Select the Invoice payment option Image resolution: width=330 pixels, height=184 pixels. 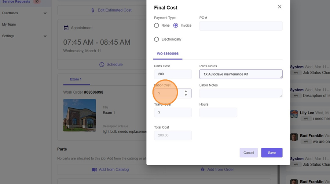176,26
